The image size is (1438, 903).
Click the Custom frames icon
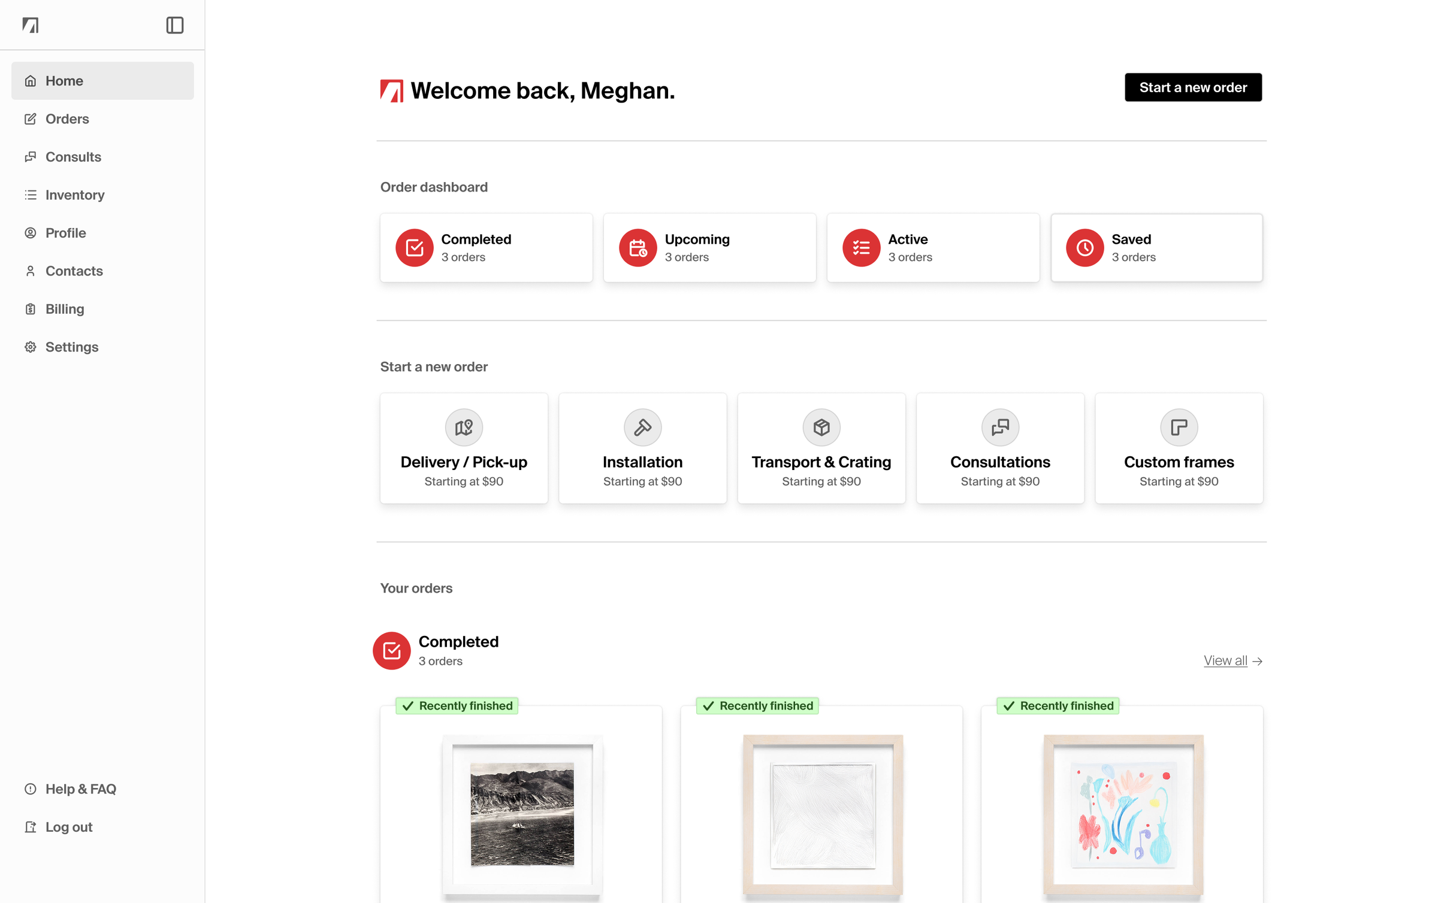pos(1179,427)
